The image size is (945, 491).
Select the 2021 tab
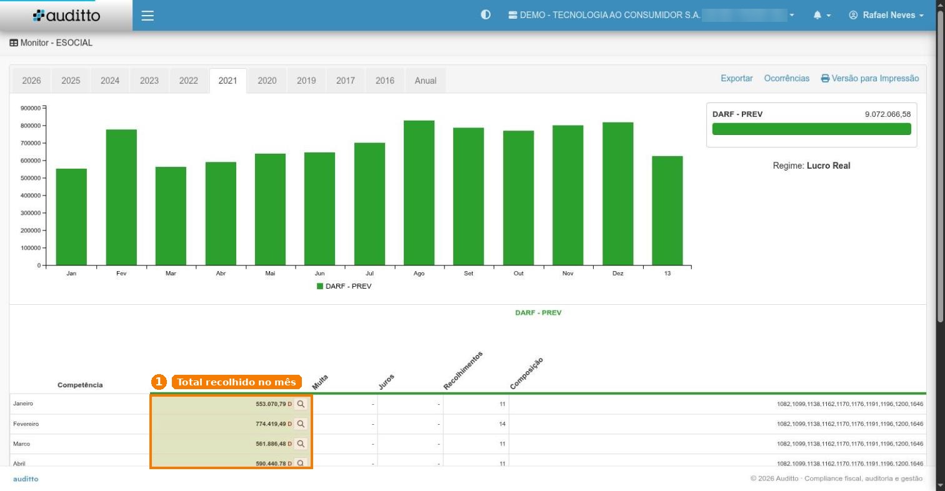pos(227,81)
